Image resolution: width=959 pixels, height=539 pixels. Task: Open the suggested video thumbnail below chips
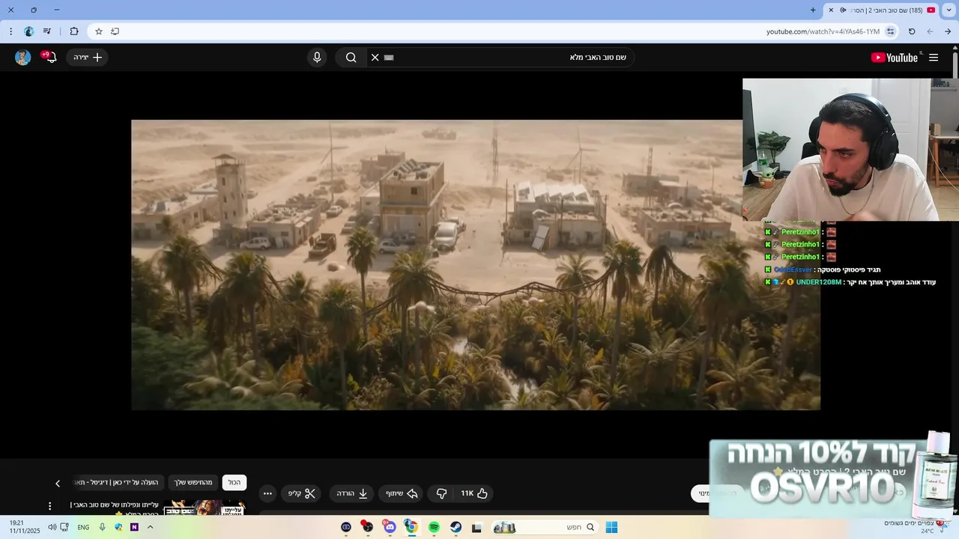[205, 508]
